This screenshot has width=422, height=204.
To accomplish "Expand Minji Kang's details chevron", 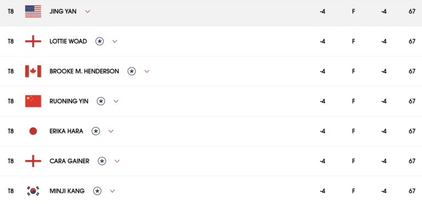I will (112, 191).
